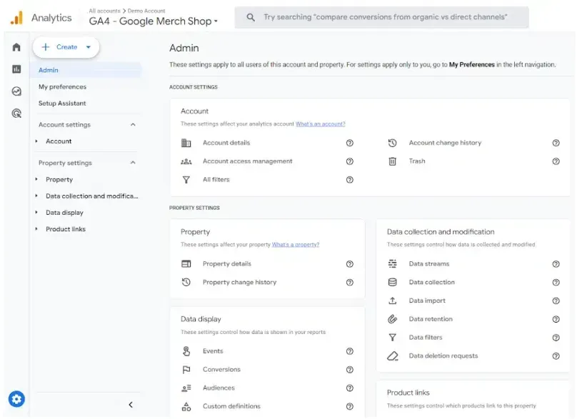577x419 pixels.
Task: Open help for Property details
Action: [350, 264]
